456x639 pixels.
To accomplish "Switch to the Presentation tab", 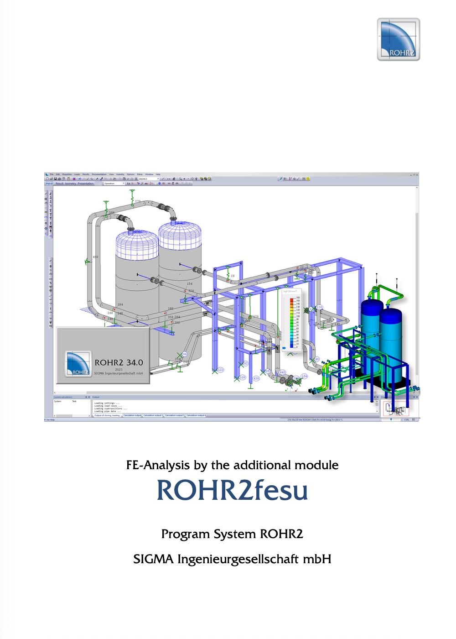I will (x=85, y=183).
